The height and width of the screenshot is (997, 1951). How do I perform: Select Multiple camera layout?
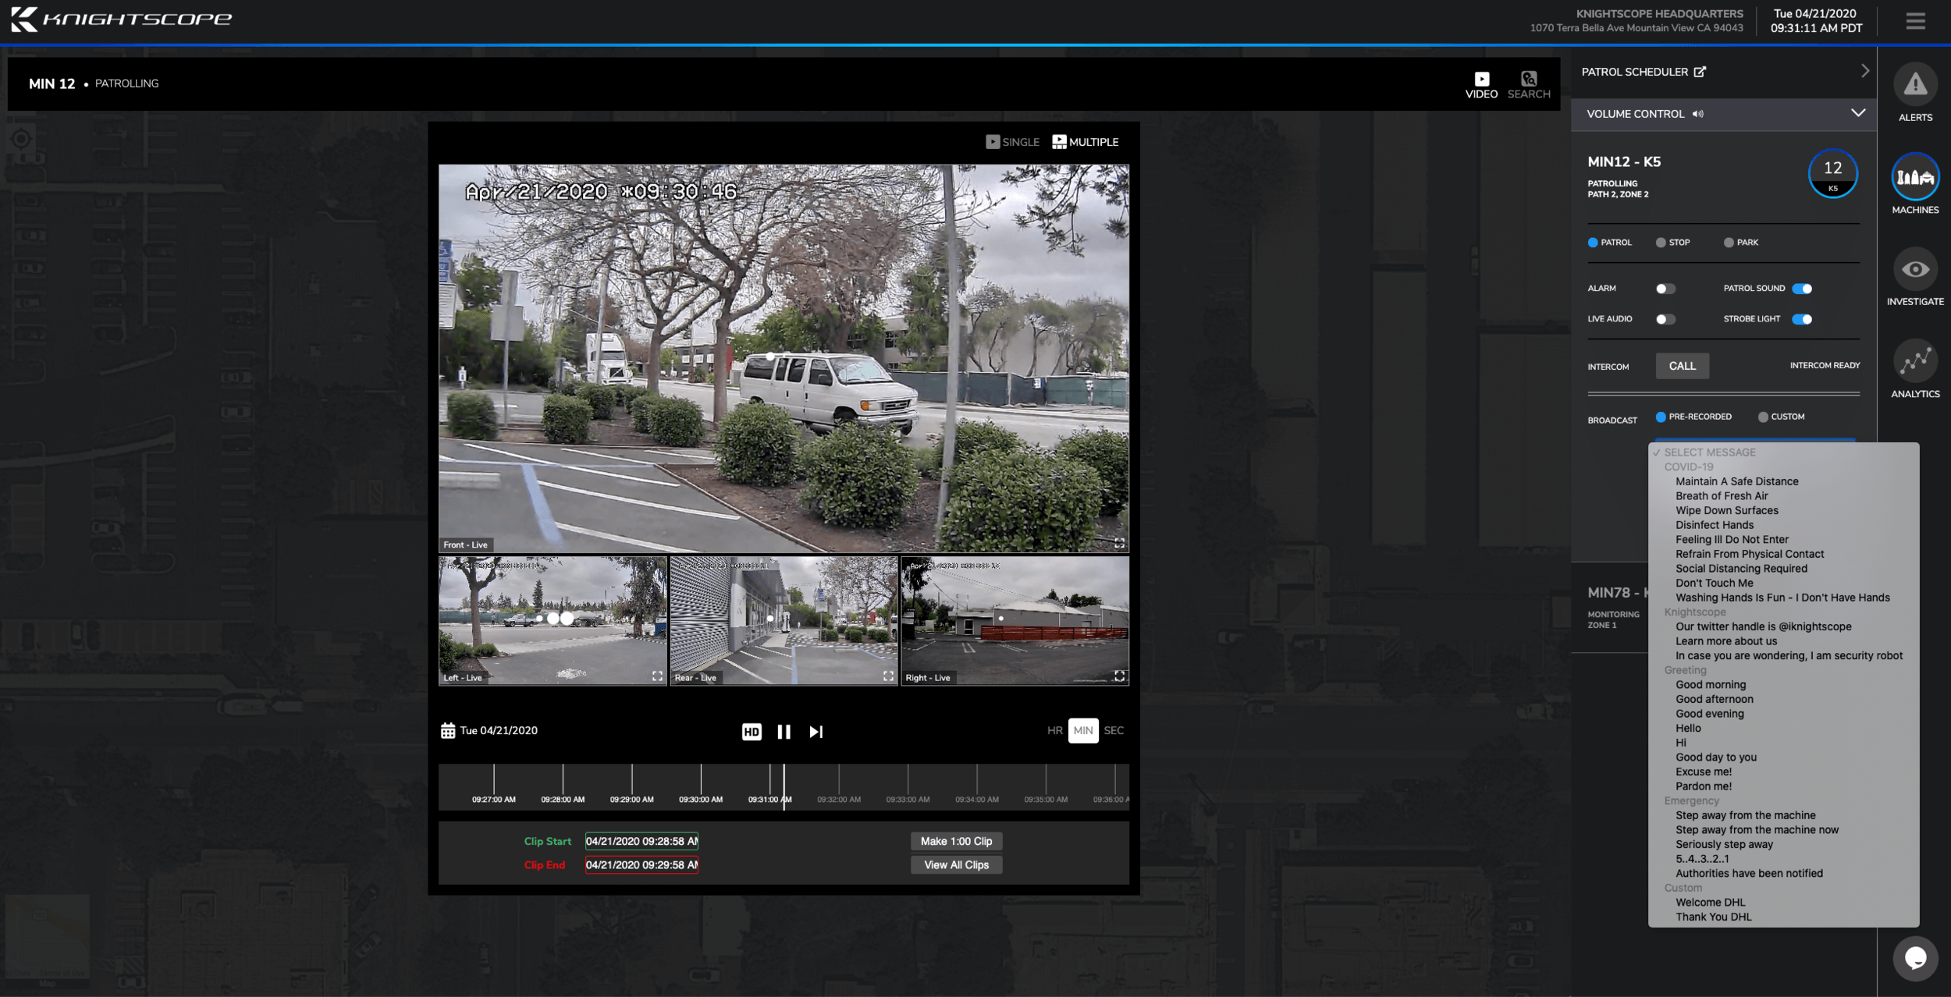tap(1085, 142)
